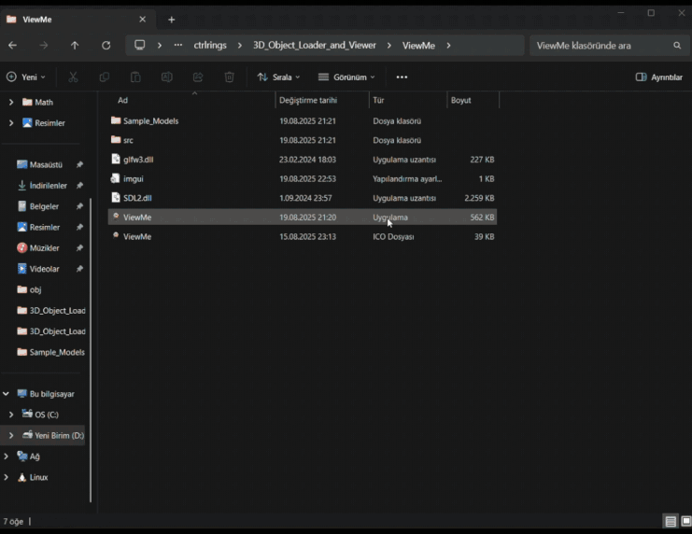Image resolution: width=692 pixels, height=534 pixels.
Task: Open a new tab with the plus button
Action: tap(172, 20)
